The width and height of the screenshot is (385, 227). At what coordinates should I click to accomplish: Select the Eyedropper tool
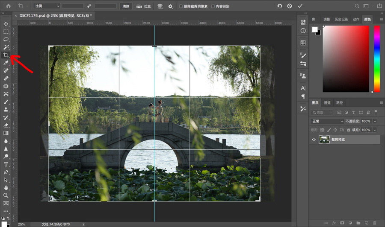tap(6, 63)
